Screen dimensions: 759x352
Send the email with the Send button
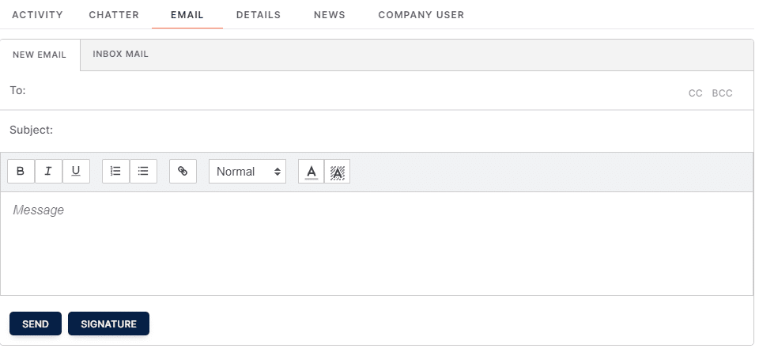coord(36,324)
